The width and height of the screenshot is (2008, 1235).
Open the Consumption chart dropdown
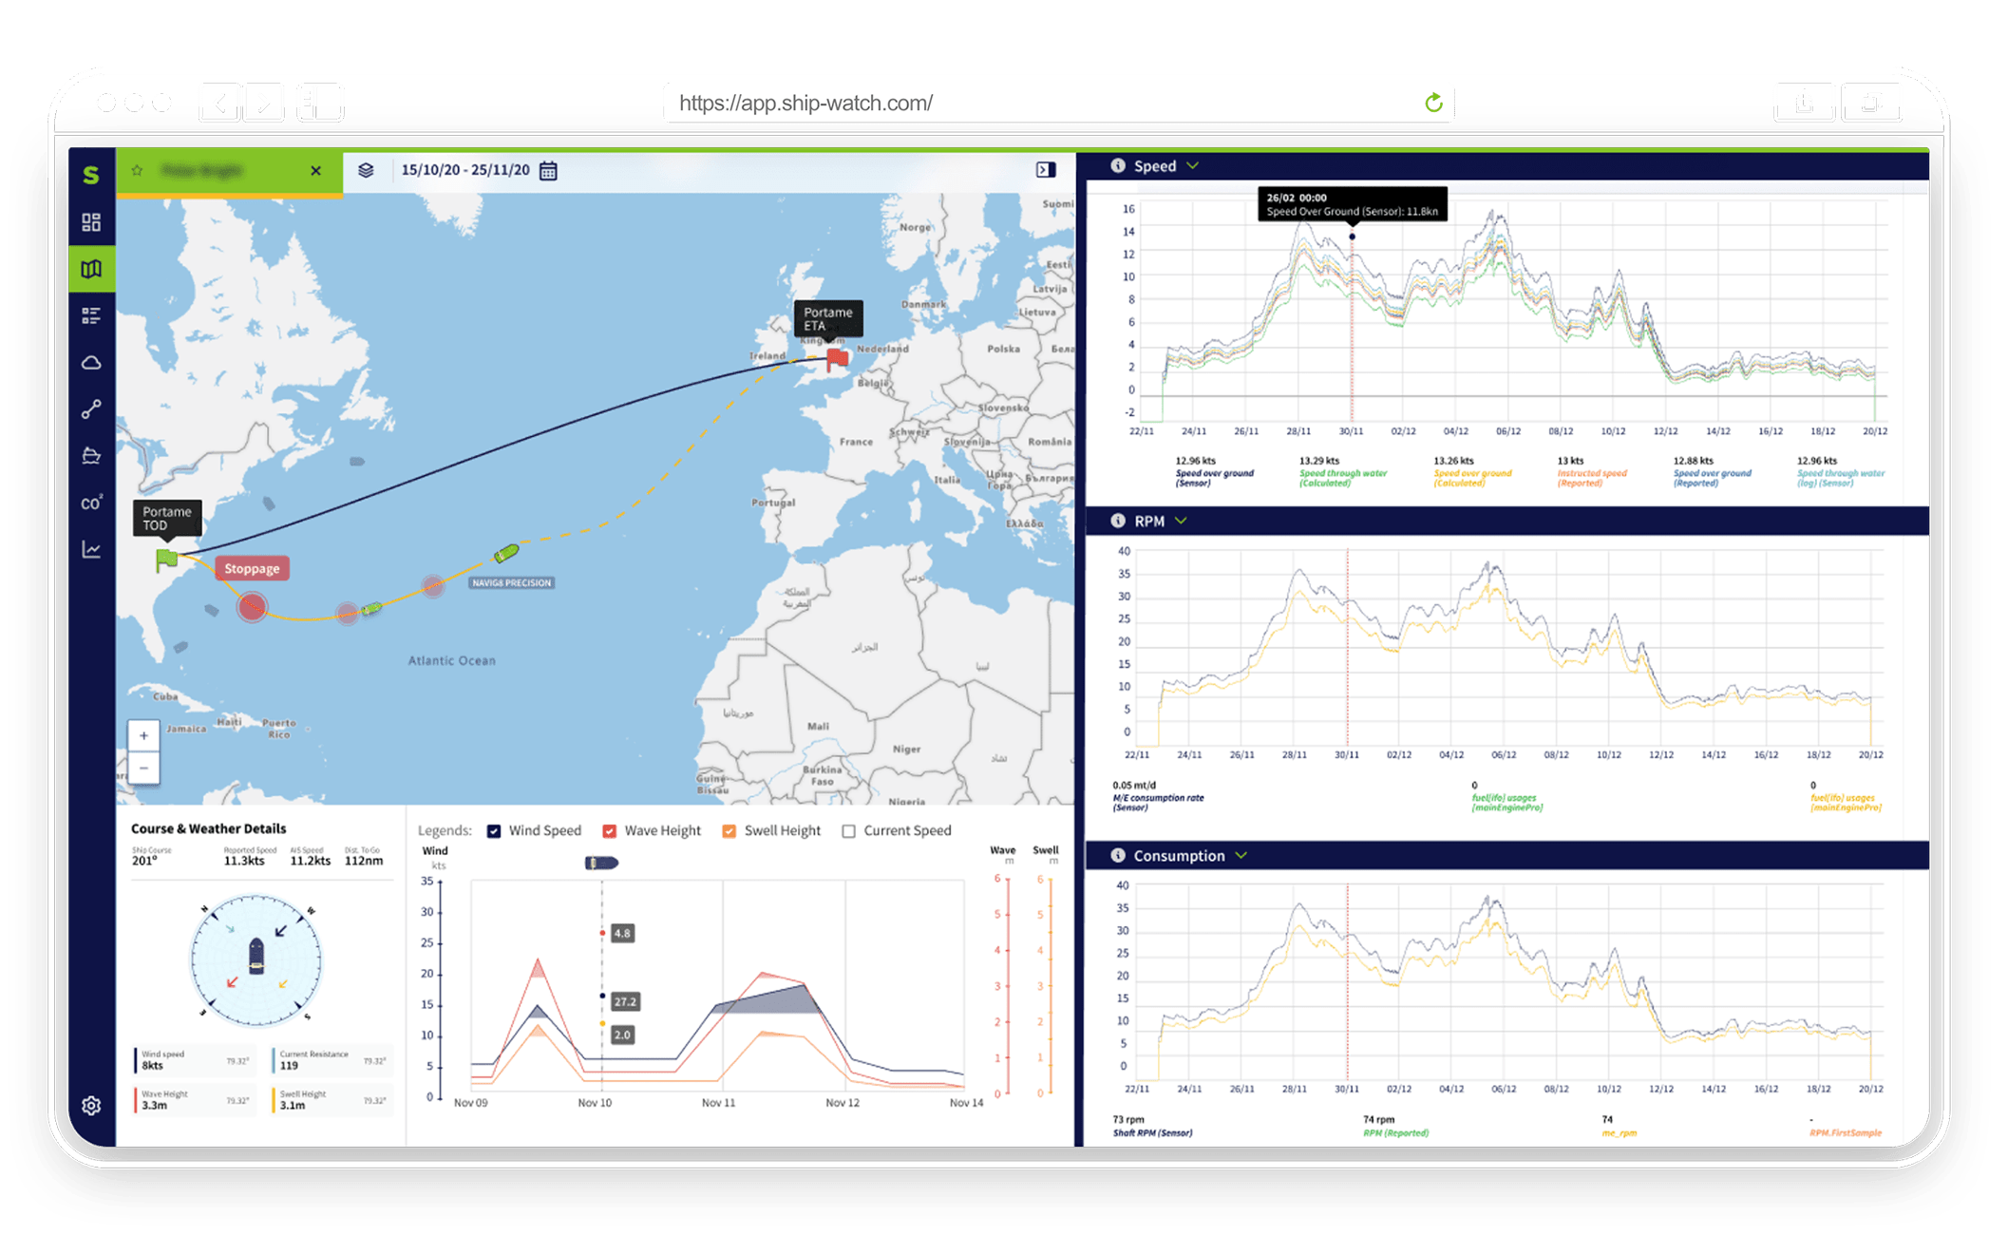pyautogui.click(x=1241, y=856)
